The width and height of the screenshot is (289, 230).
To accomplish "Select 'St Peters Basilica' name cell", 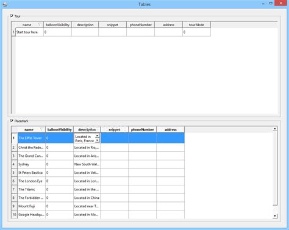I will tap(32, 173).
